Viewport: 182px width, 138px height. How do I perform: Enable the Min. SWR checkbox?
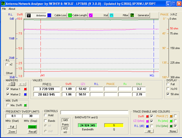[8, 105]
